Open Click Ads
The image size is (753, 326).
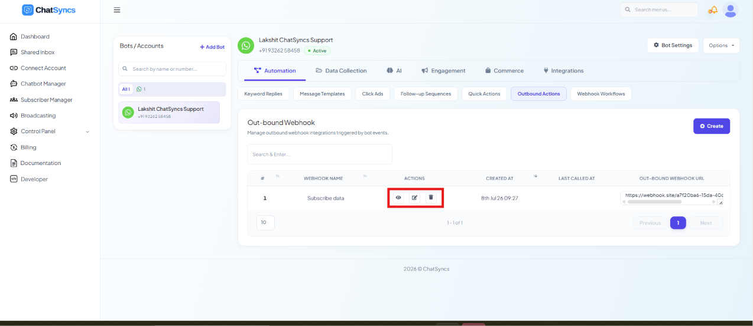[x=372, y=94]
